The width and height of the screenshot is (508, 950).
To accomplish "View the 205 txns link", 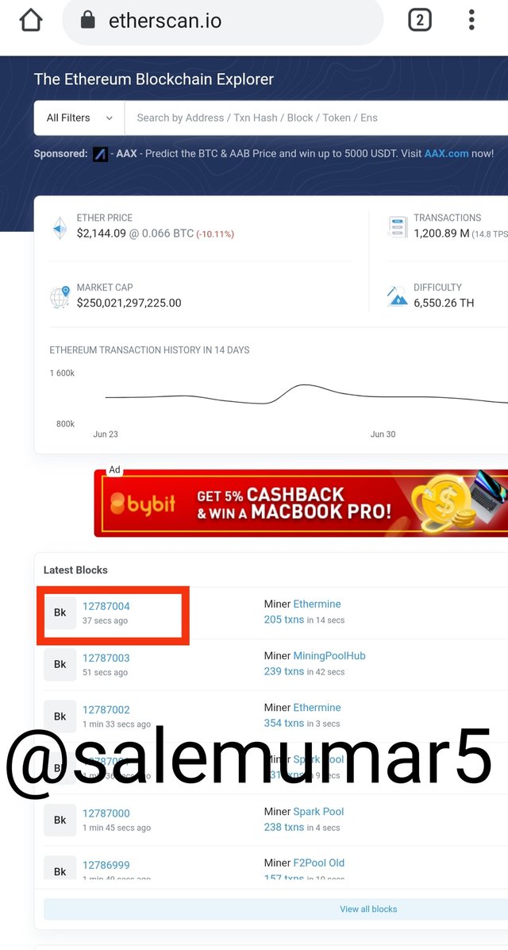I will 284,620.
